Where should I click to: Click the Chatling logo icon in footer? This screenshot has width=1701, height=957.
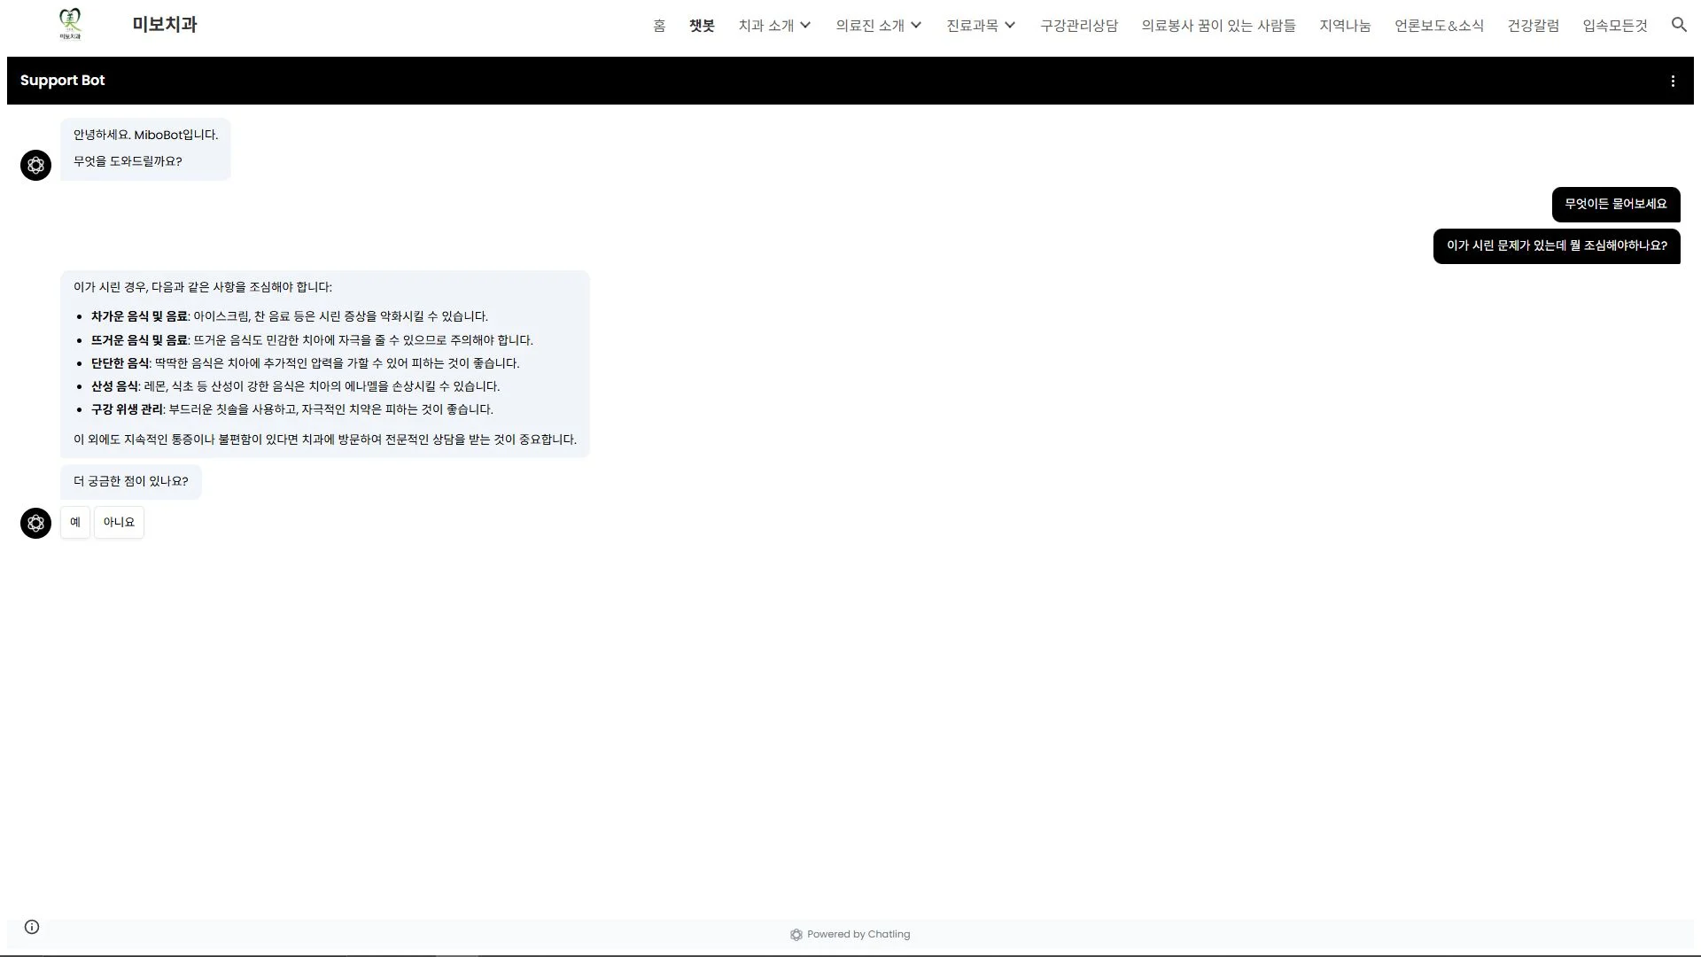(796, 935)
